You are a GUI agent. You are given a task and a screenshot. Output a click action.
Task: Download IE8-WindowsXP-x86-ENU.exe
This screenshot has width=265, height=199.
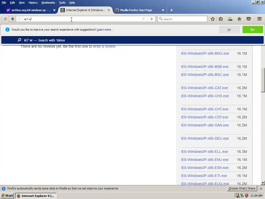coord(205,160)
